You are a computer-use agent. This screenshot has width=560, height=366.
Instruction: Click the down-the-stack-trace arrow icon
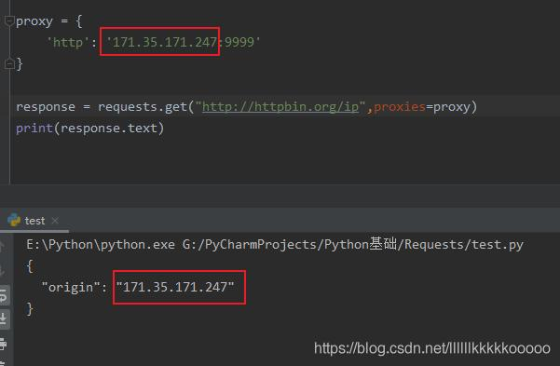[2, 270]
